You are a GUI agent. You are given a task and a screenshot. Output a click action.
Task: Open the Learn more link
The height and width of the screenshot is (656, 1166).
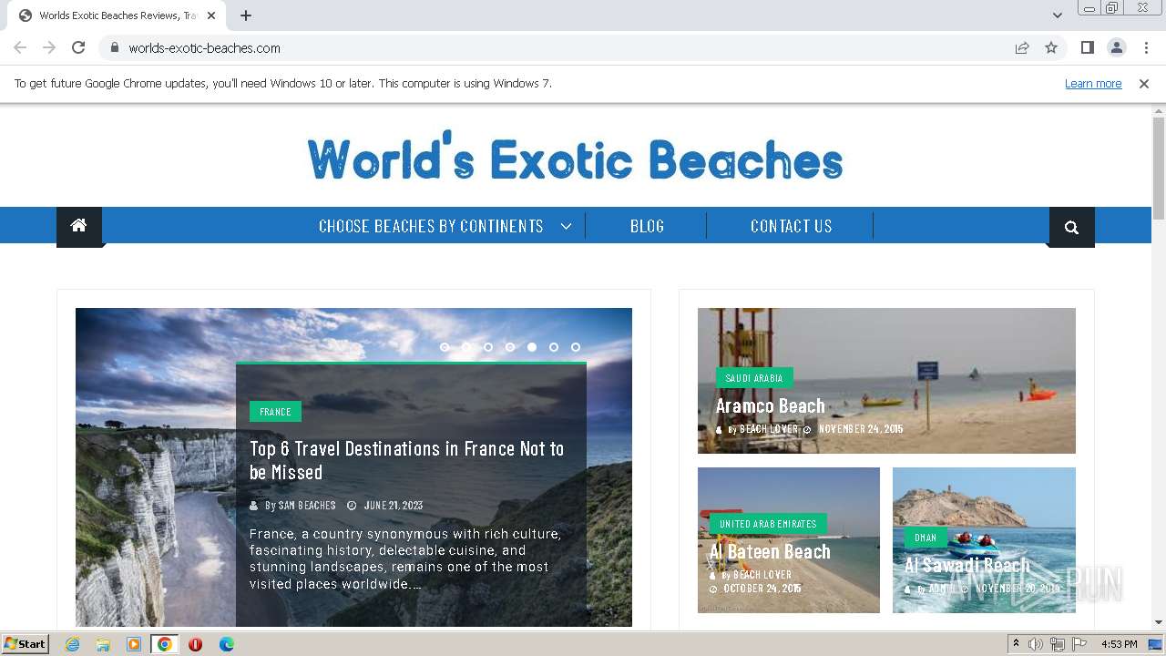coord(1093,83)
